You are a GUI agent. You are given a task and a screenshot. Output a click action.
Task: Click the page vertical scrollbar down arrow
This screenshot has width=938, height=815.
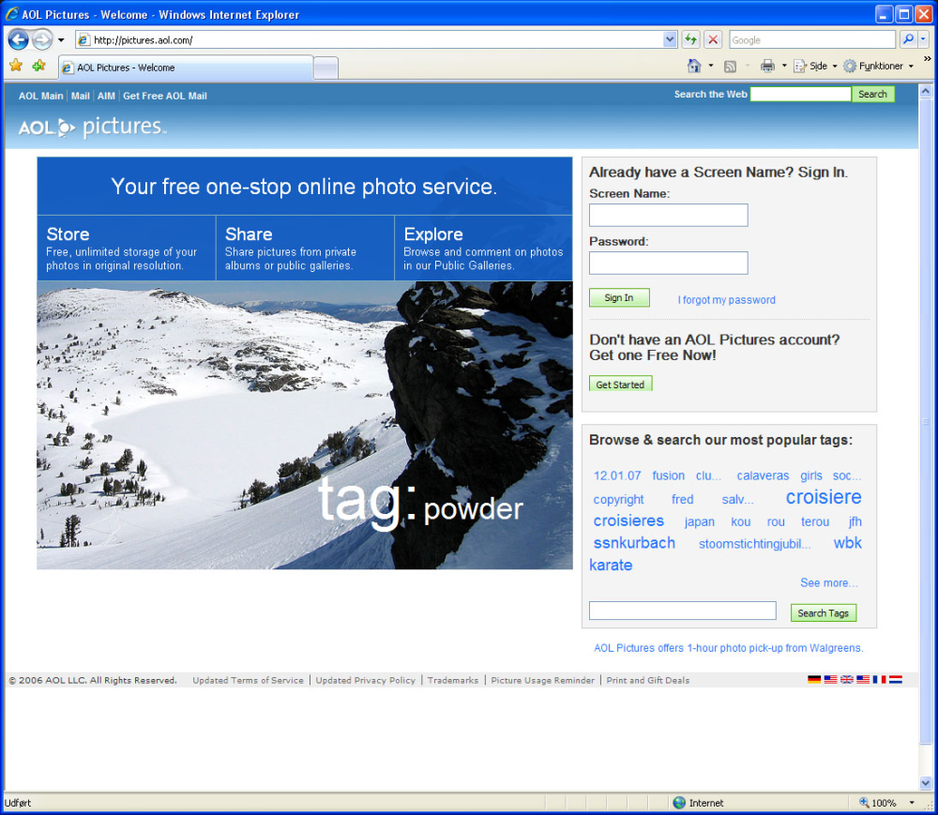point(925,782)
